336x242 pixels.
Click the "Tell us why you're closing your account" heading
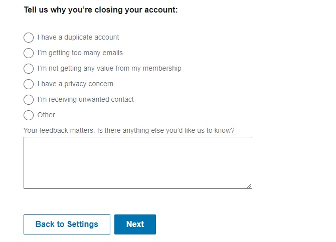[101, 10]
